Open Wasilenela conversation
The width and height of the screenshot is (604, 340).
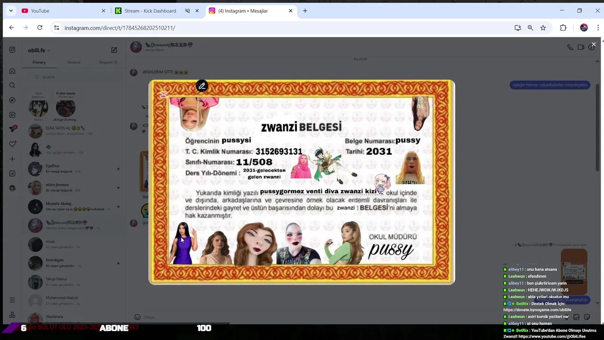pyautogui.click(x=74, y=318)
